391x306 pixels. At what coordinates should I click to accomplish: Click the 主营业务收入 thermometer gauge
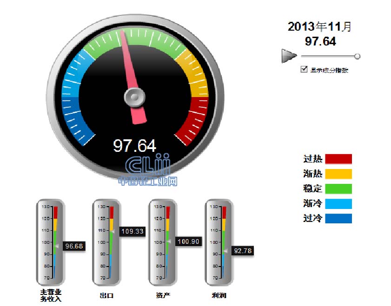click(x=51, y=242)
